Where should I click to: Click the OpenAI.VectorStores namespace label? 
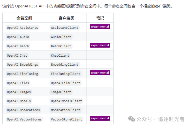(x=24, y=119)
